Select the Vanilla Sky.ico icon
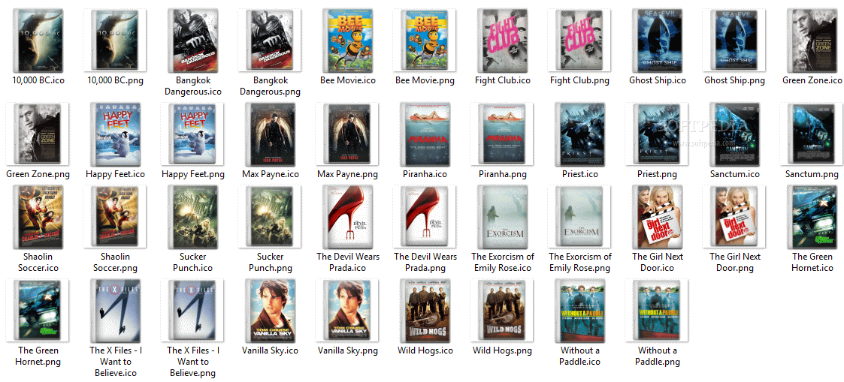 point(270,311)
